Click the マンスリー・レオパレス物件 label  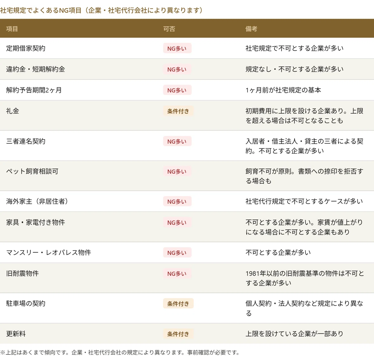(x=49, y=253)
